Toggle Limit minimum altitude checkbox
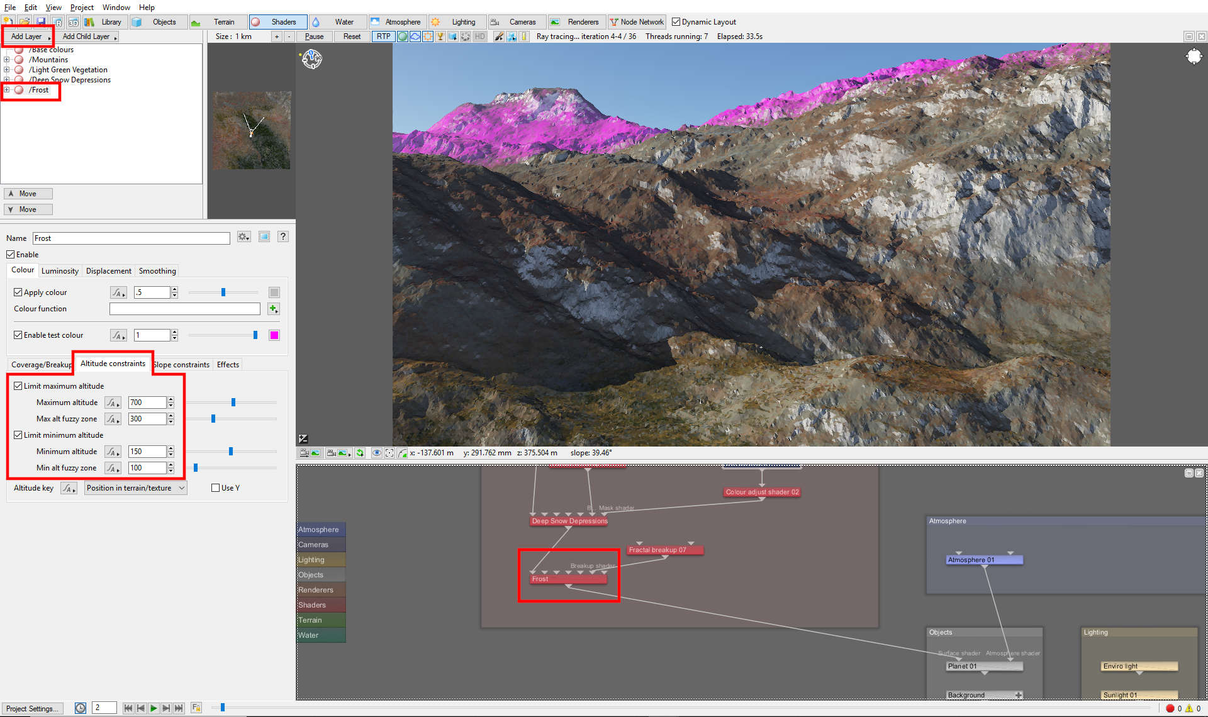Image resolution: width=1208 pixels, height=717 pixels. pos(18,435)
